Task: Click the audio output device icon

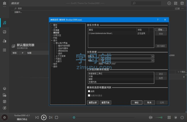Action: coord(151,117)
